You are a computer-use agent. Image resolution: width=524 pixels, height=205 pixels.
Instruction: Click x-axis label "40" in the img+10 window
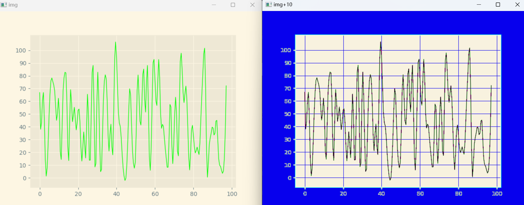click(381, 194)
